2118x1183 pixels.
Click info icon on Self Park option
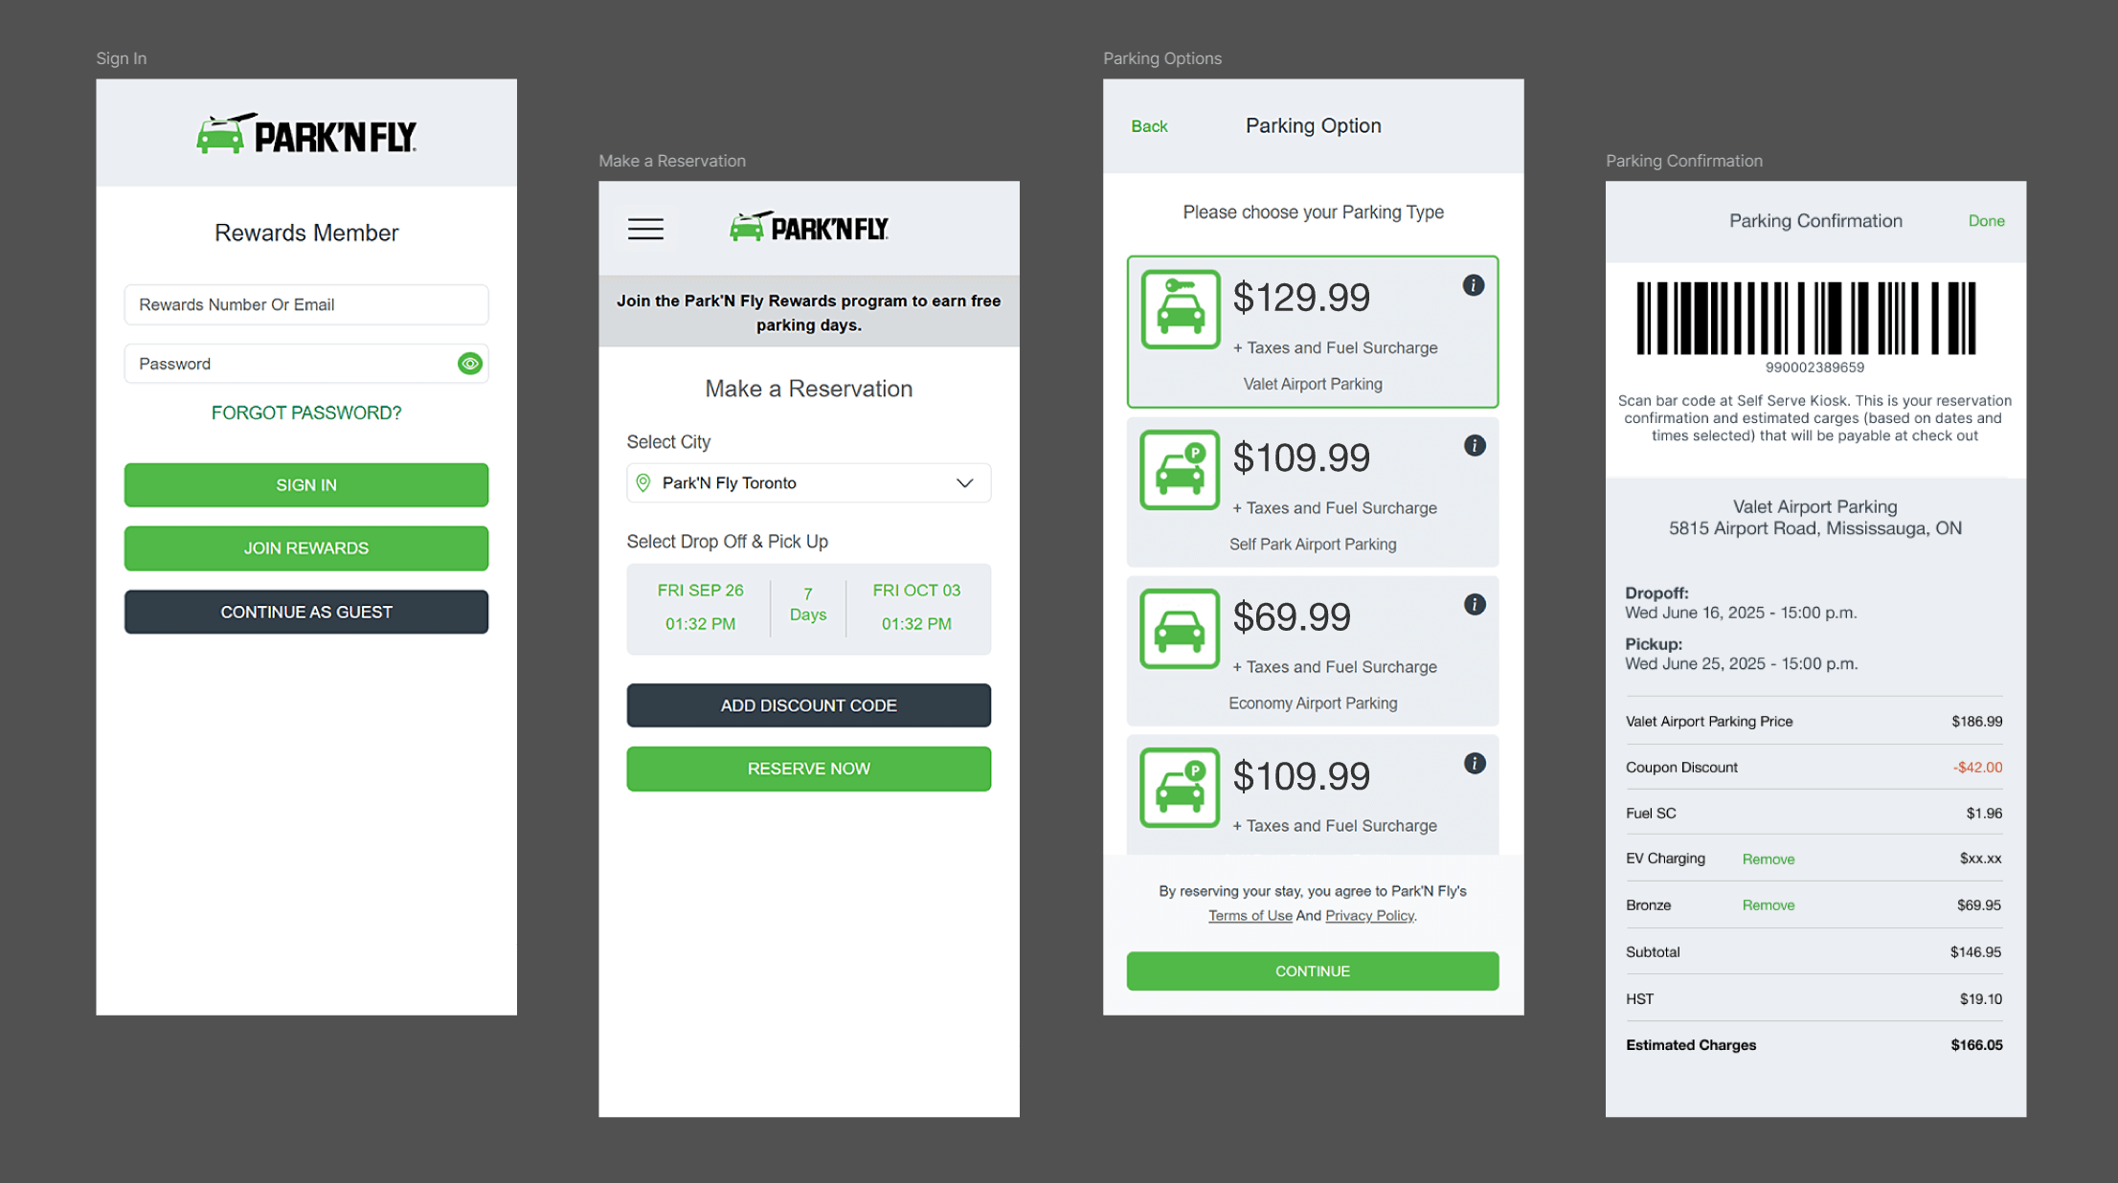(x=1475, y=445)
